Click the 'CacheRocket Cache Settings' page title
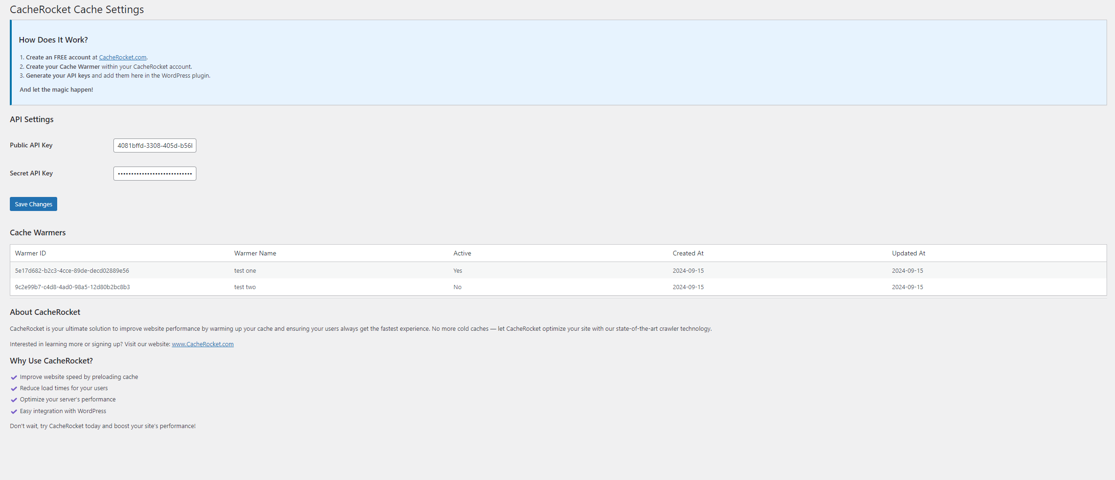The image size is (1115, 480). tap(77, 9)
